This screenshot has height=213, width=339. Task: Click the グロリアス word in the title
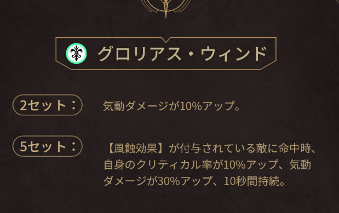(x=140, y=54)
